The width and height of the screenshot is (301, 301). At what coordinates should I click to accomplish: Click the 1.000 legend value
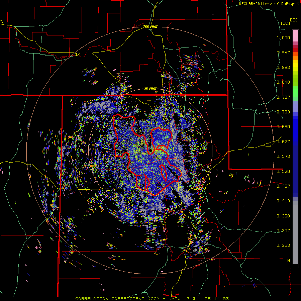click(283, 37)
